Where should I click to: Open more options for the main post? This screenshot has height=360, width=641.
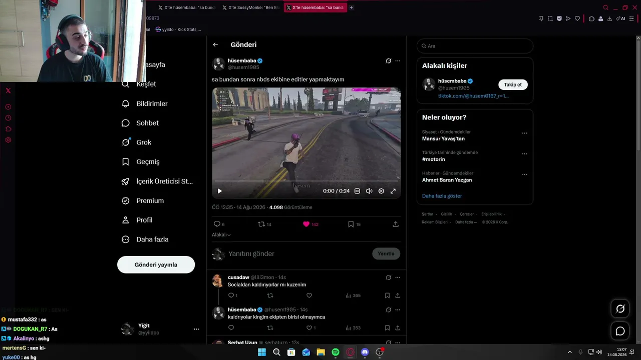point(398,61)
